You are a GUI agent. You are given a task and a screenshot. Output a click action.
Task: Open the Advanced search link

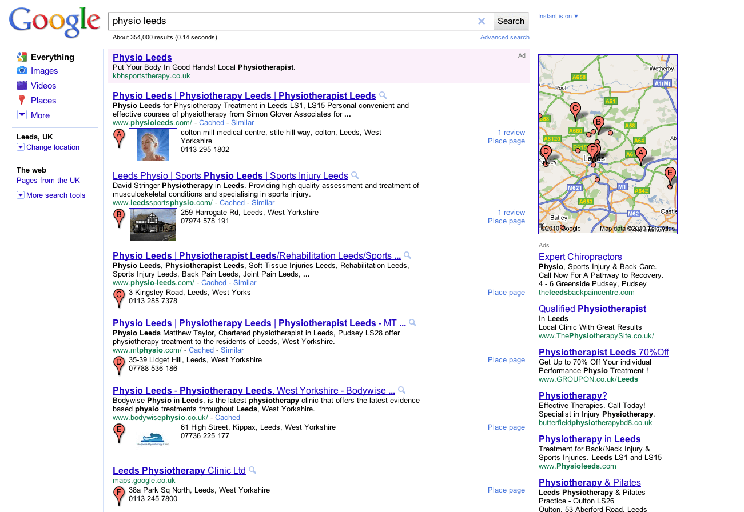coord(504,37)
